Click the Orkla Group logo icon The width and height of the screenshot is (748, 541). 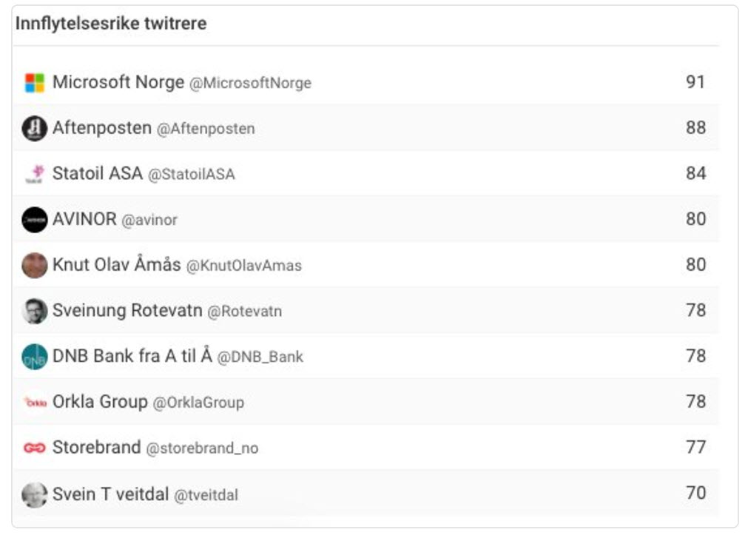pos(35,403)
